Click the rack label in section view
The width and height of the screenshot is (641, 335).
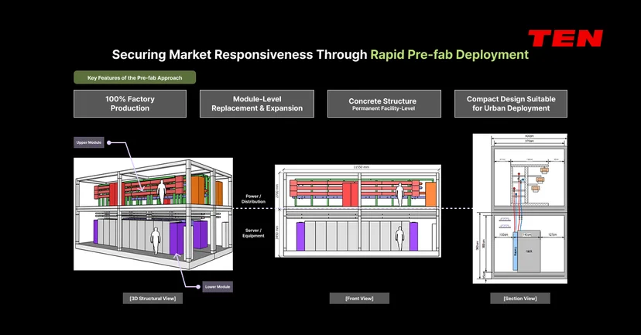529,251
